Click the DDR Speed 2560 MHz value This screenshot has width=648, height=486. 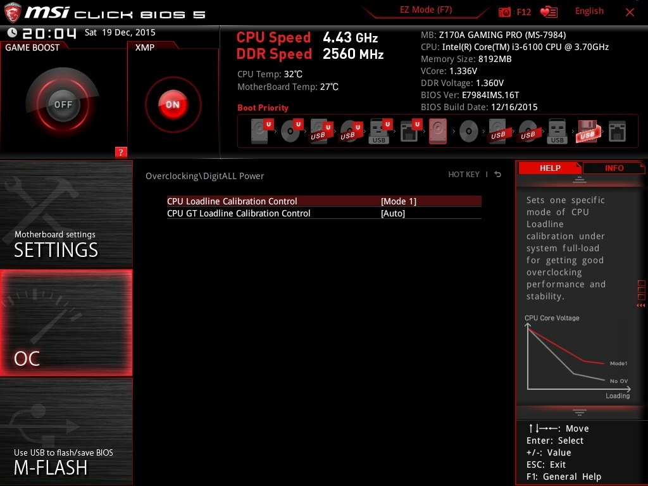pyautogui.click(x=353, y=54)
